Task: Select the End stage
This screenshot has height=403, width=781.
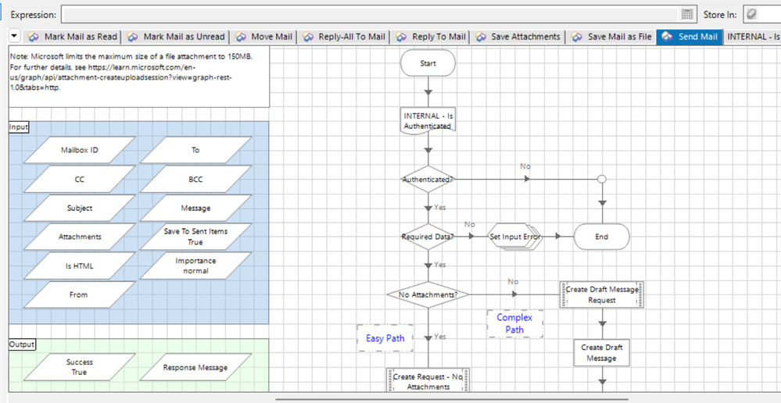Action: (x=602, y=237)
